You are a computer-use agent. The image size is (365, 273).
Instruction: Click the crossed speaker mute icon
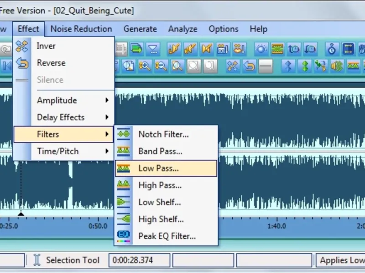coord(207,49)
